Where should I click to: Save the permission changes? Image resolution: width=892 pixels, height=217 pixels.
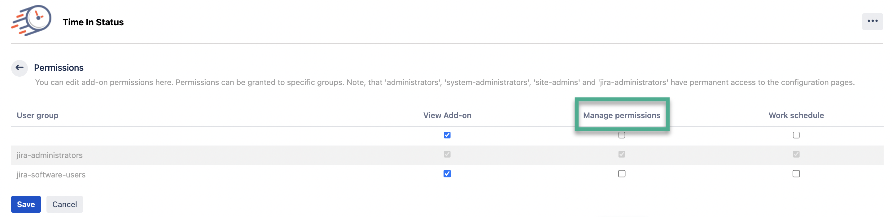(x=26, y=204)
